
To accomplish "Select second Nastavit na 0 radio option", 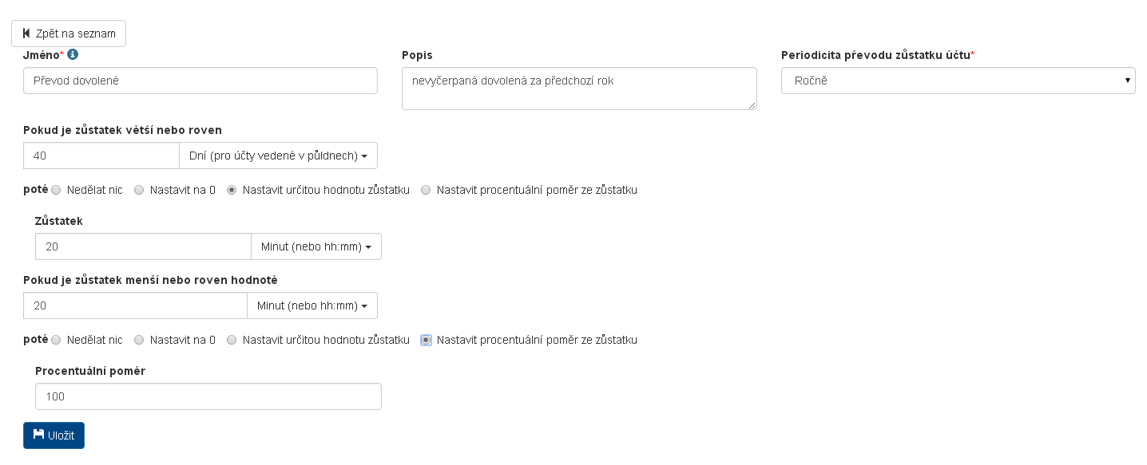I will [139, 340].
